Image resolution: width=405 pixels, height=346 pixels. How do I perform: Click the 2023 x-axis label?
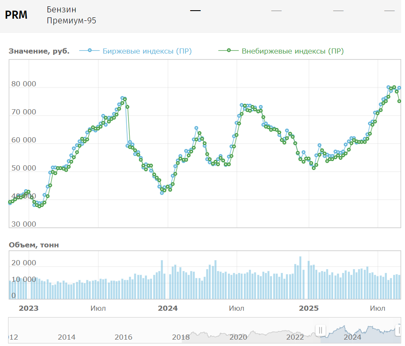click(x=29, y=308)
